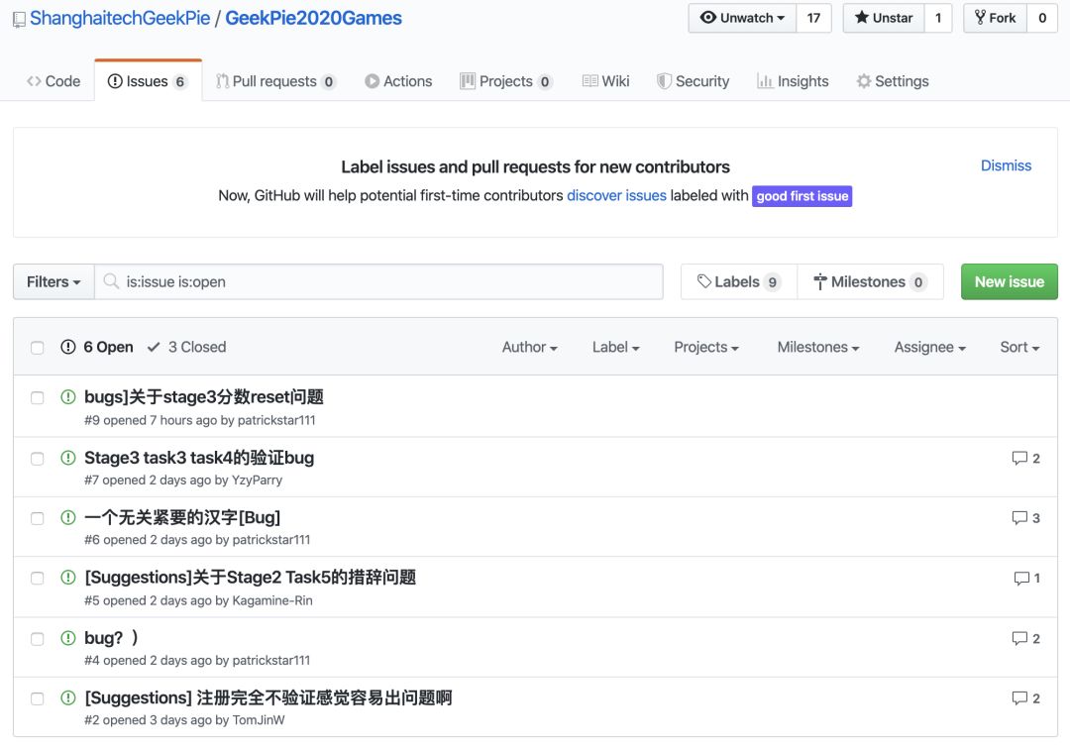Expand the Projects filter dropdown
Image resolution: width=1070 pixels, height=749 pixels.
point(706,347)
